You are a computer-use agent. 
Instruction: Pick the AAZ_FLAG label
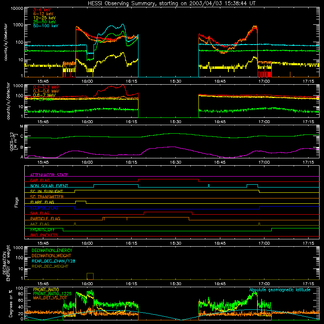40,224
